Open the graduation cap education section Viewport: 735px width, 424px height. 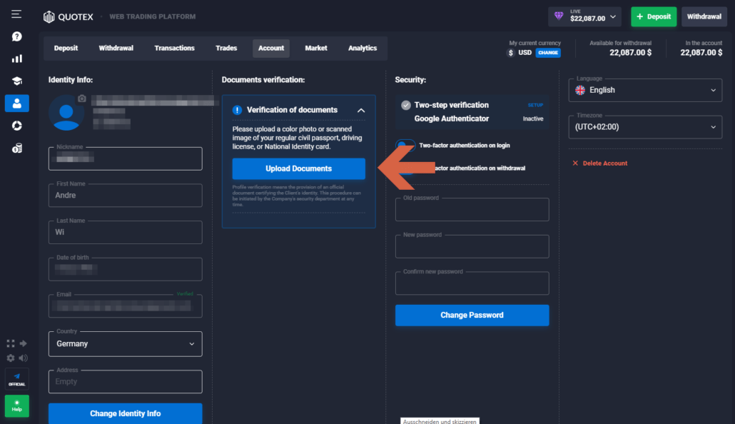coord(16,80)
